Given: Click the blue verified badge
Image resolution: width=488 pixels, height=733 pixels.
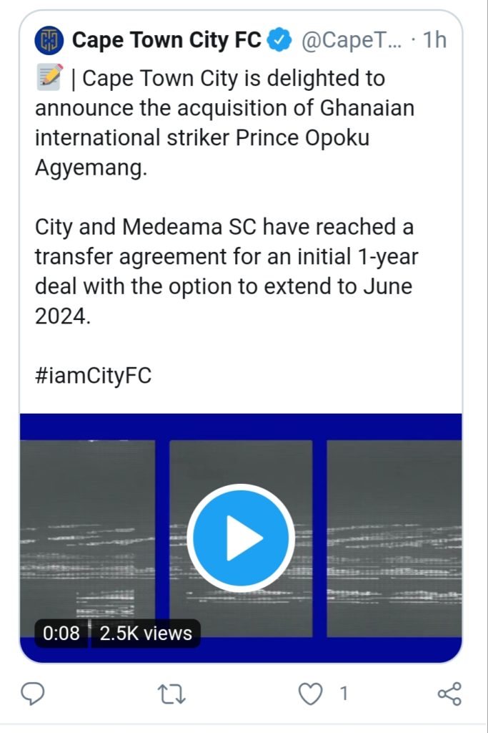Looking at the screenshot, I should click(x=279, y=41).
